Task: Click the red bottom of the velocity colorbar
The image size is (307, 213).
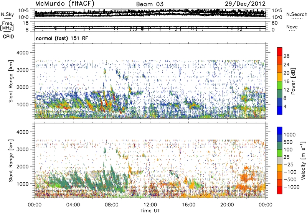Action: [x=280, y=190]
